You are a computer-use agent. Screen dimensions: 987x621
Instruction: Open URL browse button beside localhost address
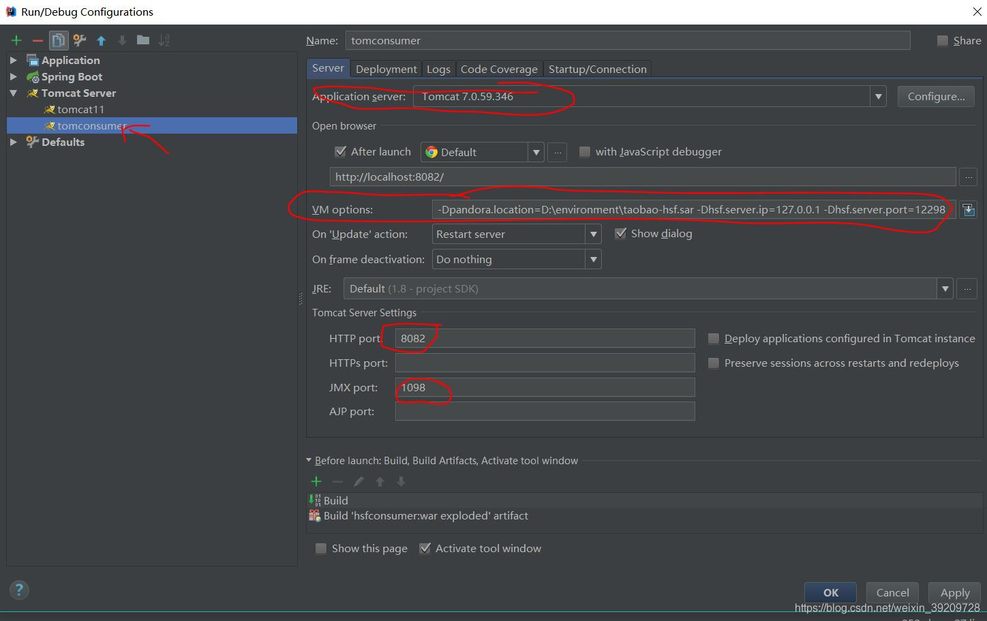tap(968, 177)
